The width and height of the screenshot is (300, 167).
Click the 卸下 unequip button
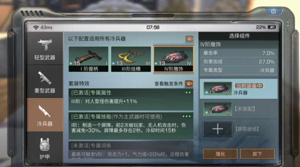257,154
